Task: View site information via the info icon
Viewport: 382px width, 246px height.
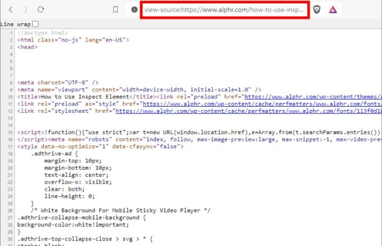Action: (134, 9)
